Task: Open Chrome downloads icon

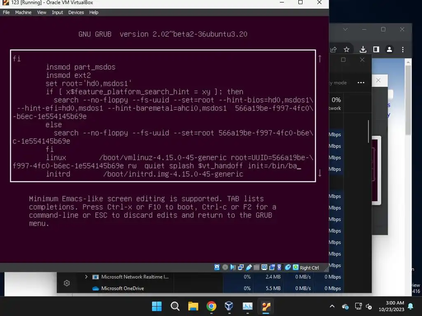Action: tap(363, 49)
